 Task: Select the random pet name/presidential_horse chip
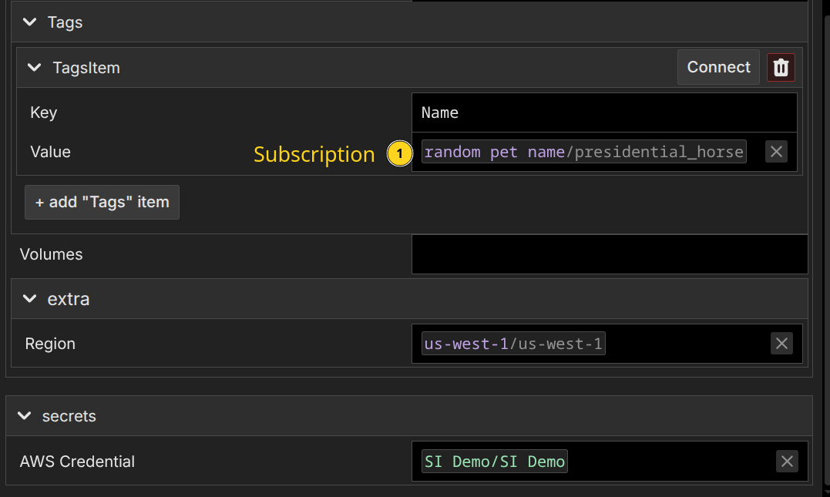tap(583, 152)
